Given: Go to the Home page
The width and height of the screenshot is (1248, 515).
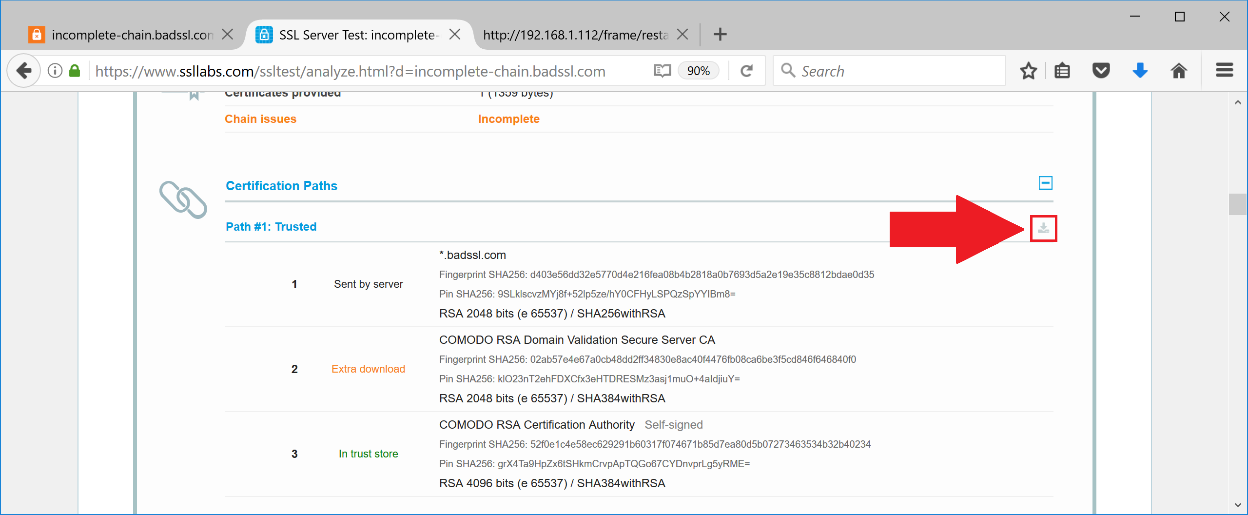Looking at the screenshot, I should pyautogui.click(x=1179, y=71).
